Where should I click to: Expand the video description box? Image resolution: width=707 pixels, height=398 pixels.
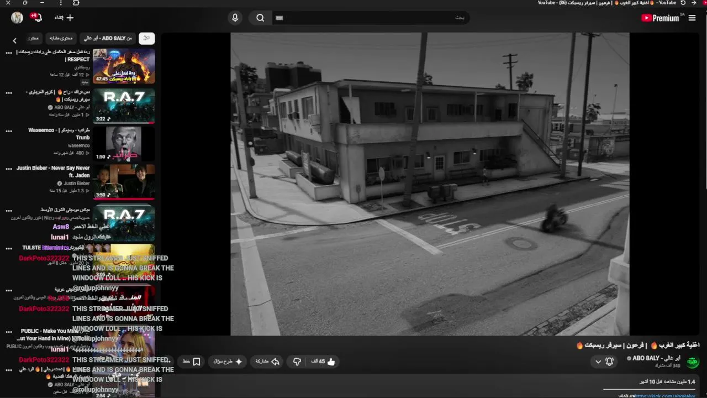tap(430, 386)
